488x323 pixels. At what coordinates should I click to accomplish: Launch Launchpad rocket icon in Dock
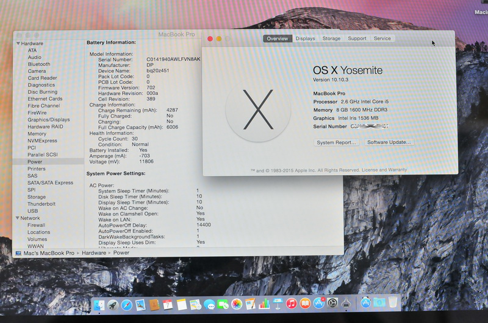coord(113,305)
